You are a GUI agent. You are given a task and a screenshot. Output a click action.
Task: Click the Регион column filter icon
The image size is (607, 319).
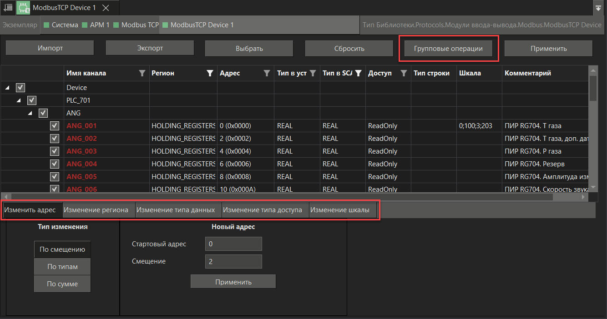(x=210, y=73)
